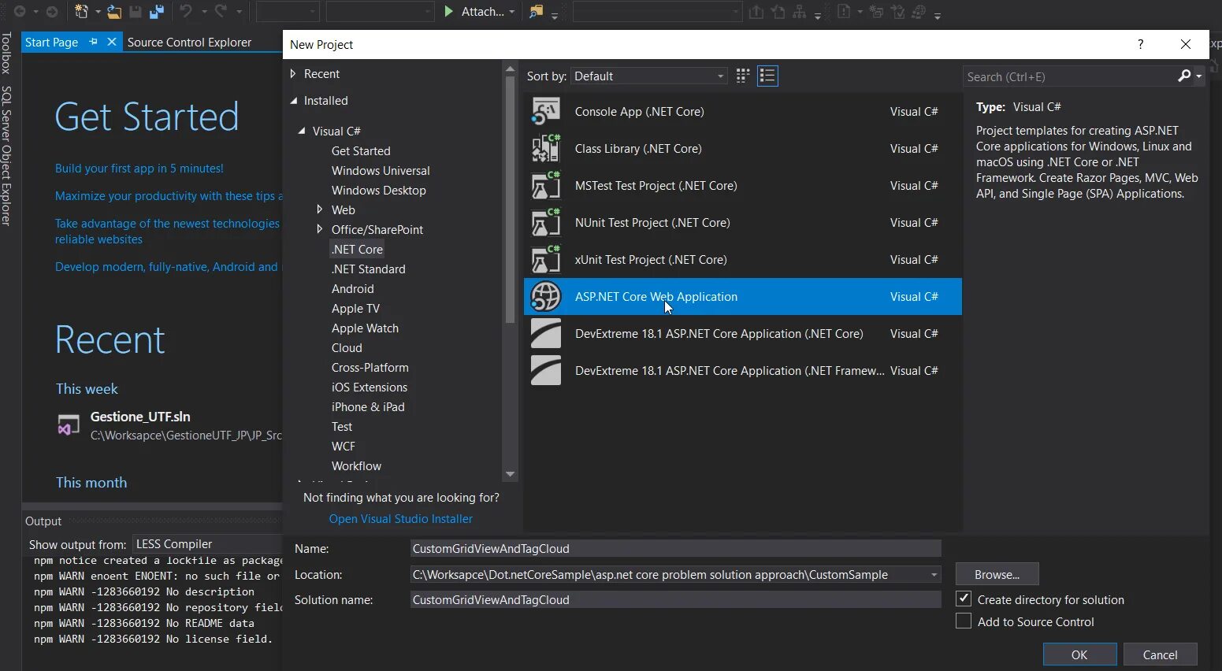Image resolution: width=1222 pixels, height=671 pixels.
Task: Enable Add to Source Control checkbox
Action: coord(963,621)
